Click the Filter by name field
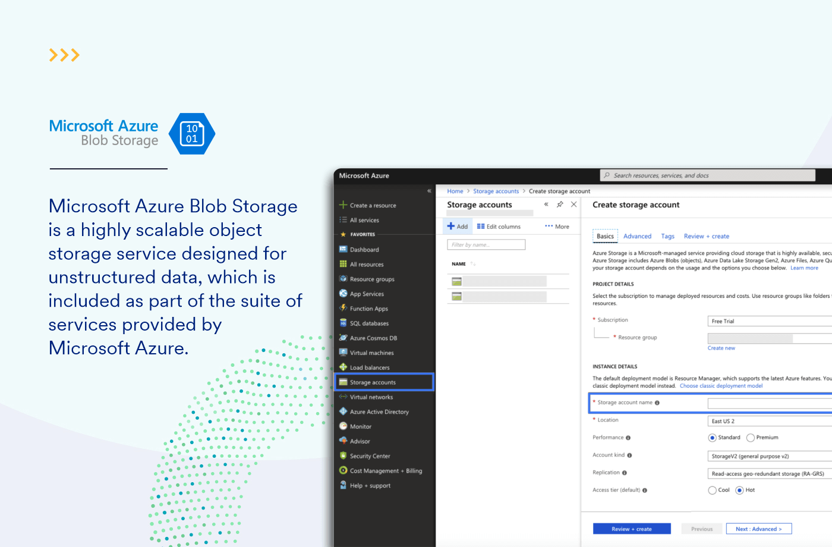 [486, 245]
